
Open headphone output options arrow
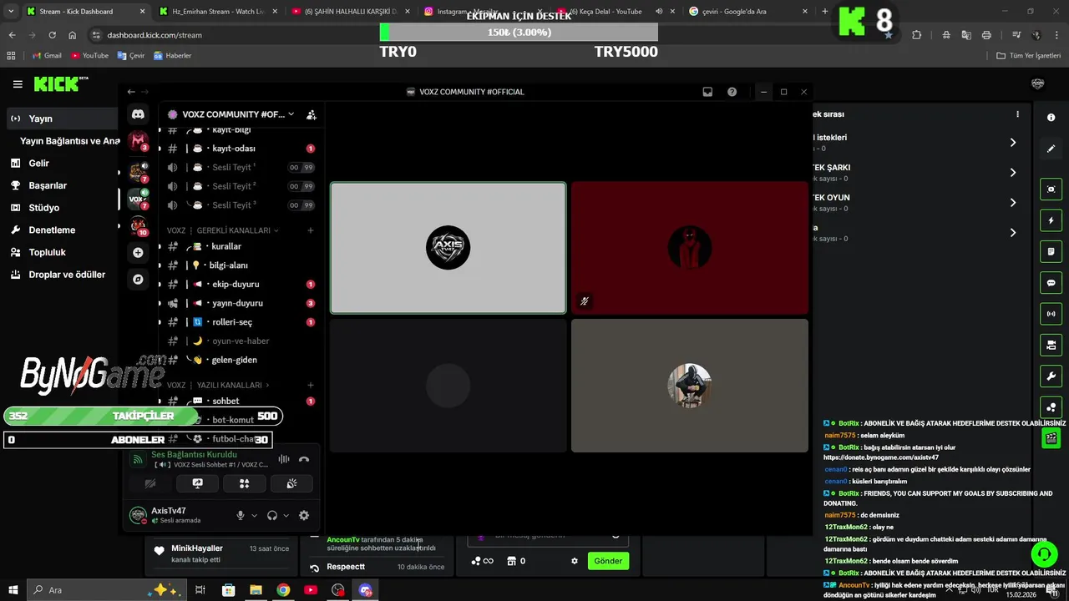(286, 516)
